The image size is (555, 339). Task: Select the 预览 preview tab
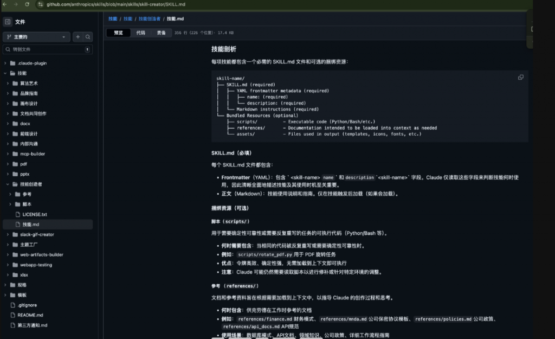pos(118,33)
